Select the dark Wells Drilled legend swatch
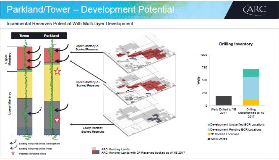This screenshot has height=160, width=279. tap(209, 139)
